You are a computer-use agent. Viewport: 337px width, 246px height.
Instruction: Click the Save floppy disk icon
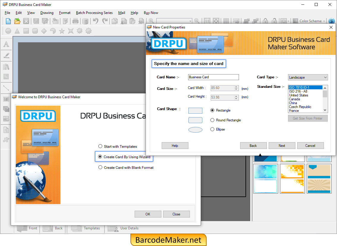[x=36, y=21]
